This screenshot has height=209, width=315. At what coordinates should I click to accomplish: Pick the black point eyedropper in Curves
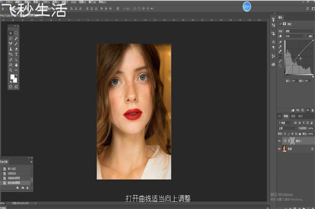(x=280, y=42)
